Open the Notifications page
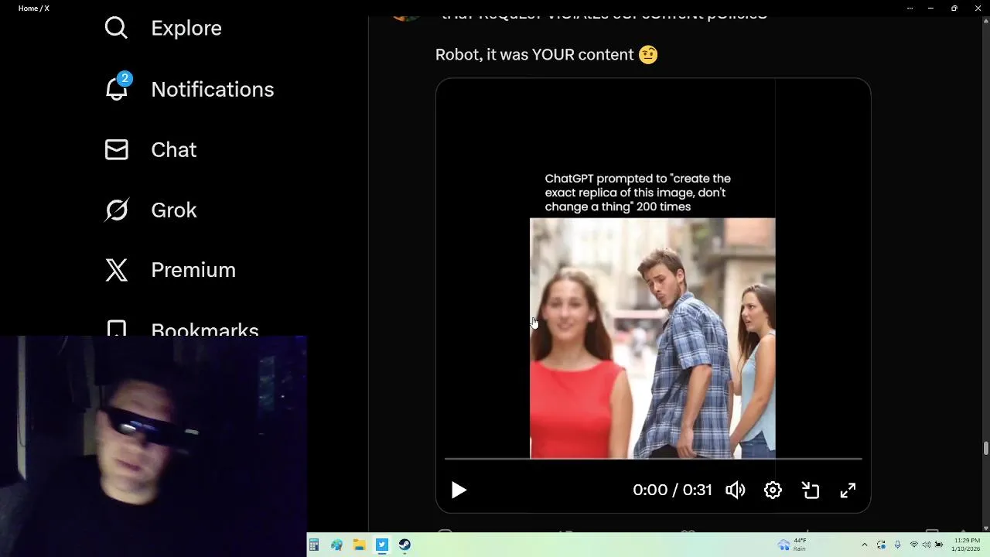 (213, 89)
